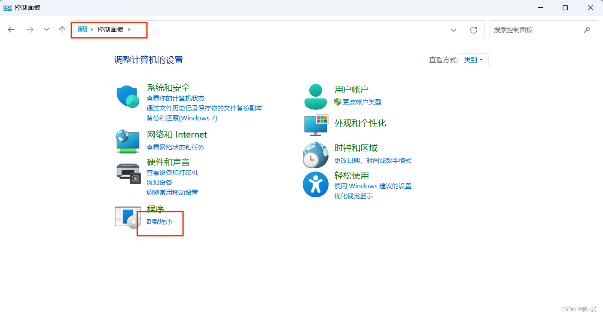Open 通过文件历史记录保存你的文件备份副本 link
Screen dimensions: 603x316
tap(204, 108)
